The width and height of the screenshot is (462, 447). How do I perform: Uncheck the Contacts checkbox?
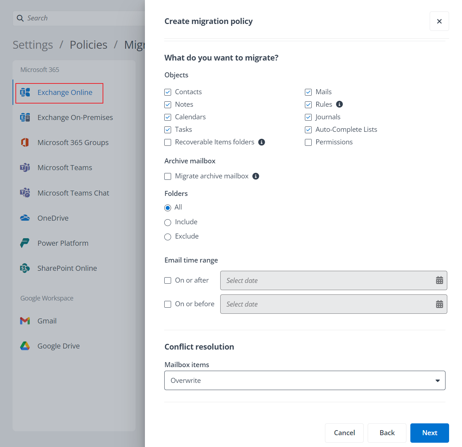coord(168,92)
